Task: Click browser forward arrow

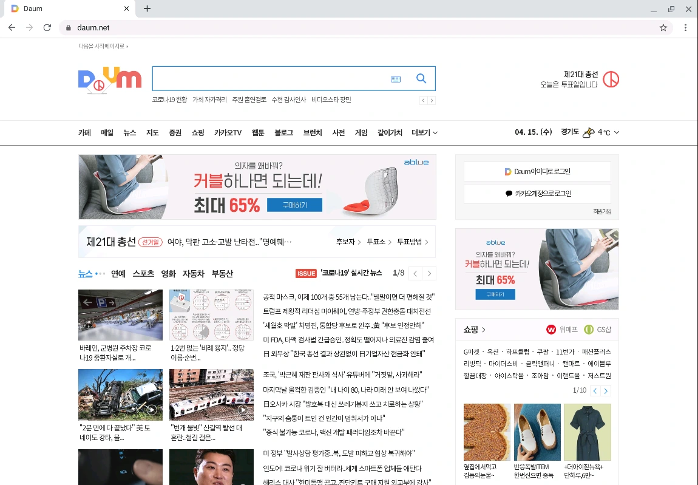Action: [x=29, y=27]
